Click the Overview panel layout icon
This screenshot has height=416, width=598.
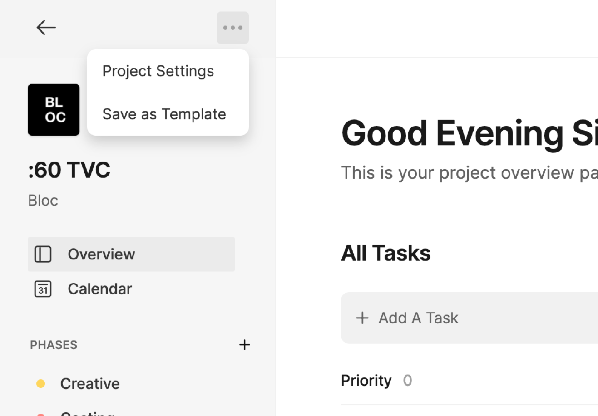(43, 254)
